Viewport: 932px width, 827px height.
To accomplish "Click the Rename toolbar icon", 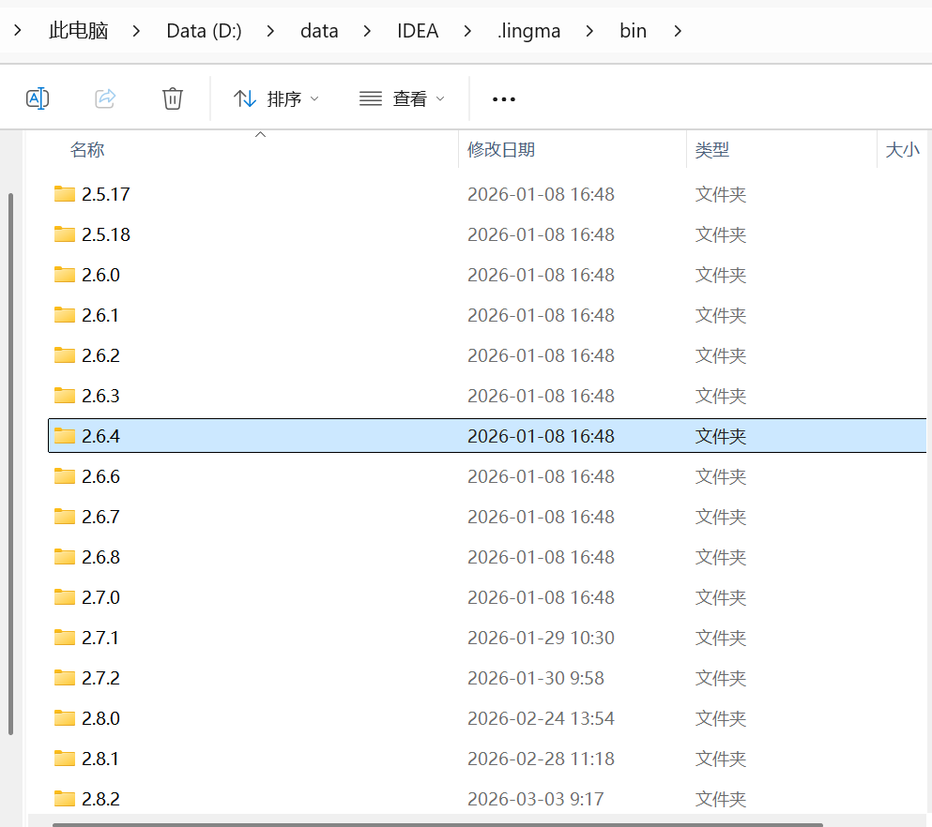I will [38, 98].
